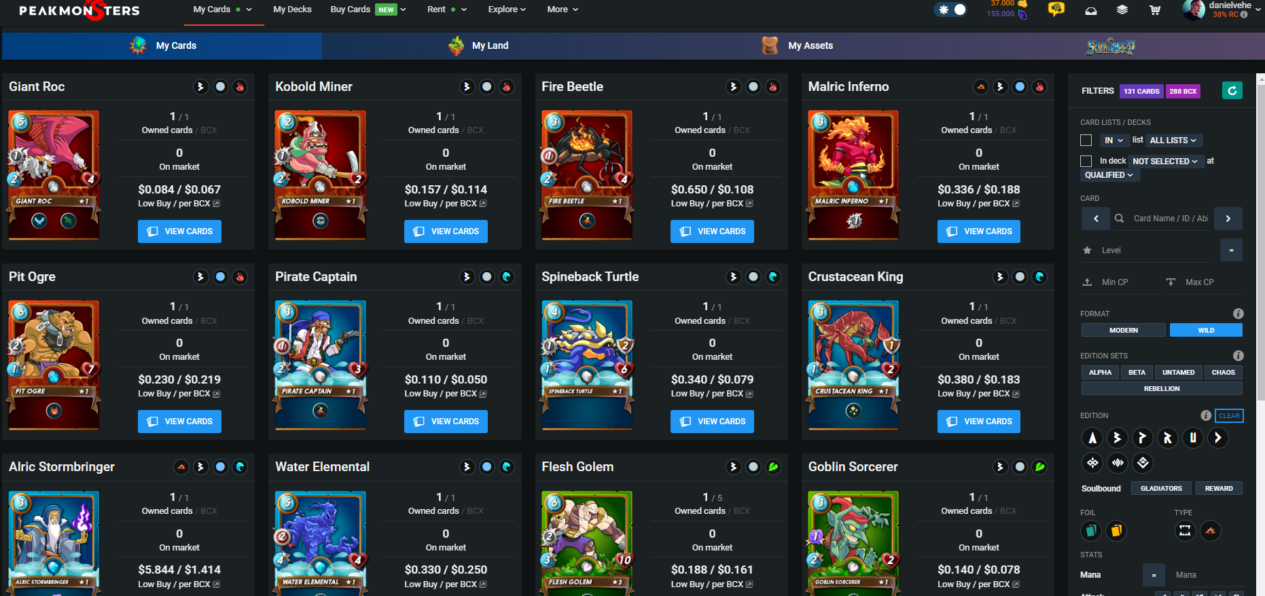Open the Soulkeep tab
The height and width of the screenshot is (596, 1265).
[x=1110, y=46]
